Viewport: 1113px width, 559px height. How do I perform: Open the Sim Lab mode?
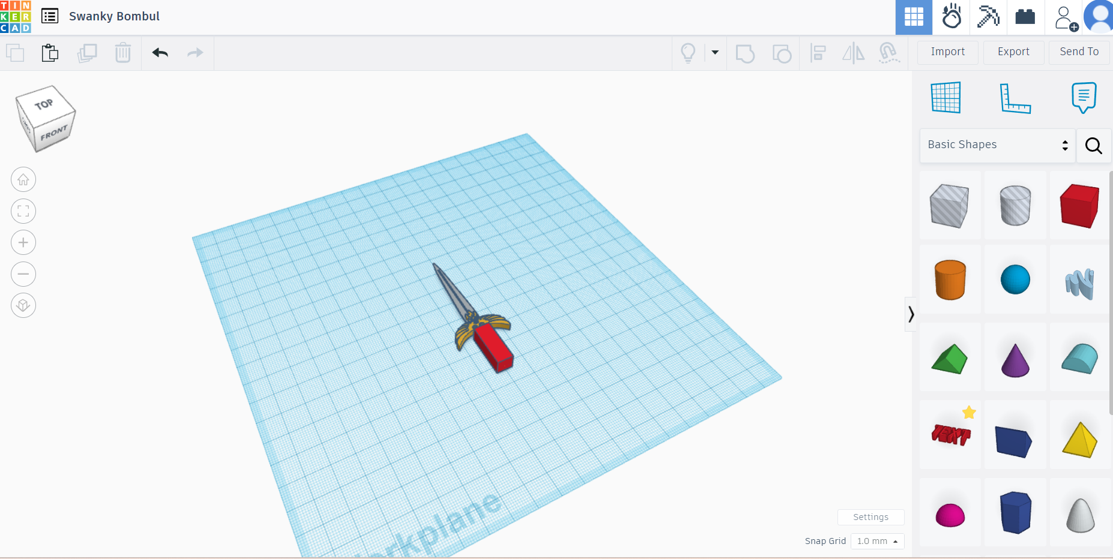(952, 17)
